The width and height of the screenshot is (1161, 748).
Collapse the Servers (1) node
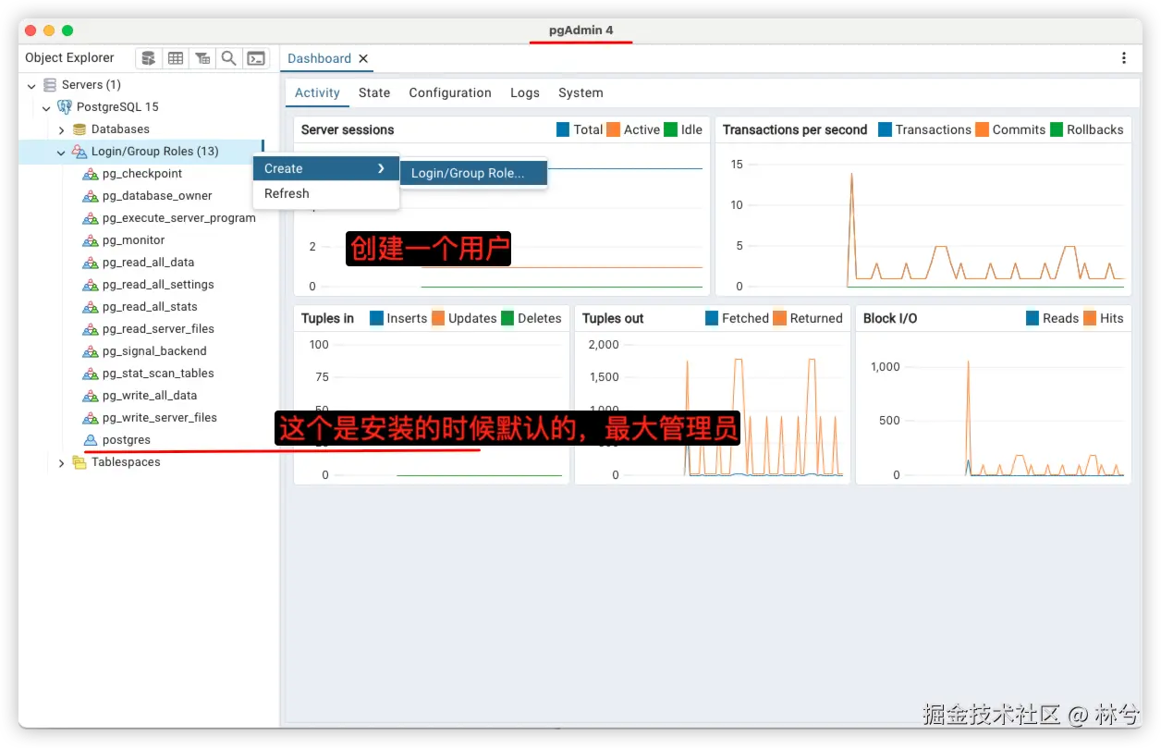(x=32, y=86)
